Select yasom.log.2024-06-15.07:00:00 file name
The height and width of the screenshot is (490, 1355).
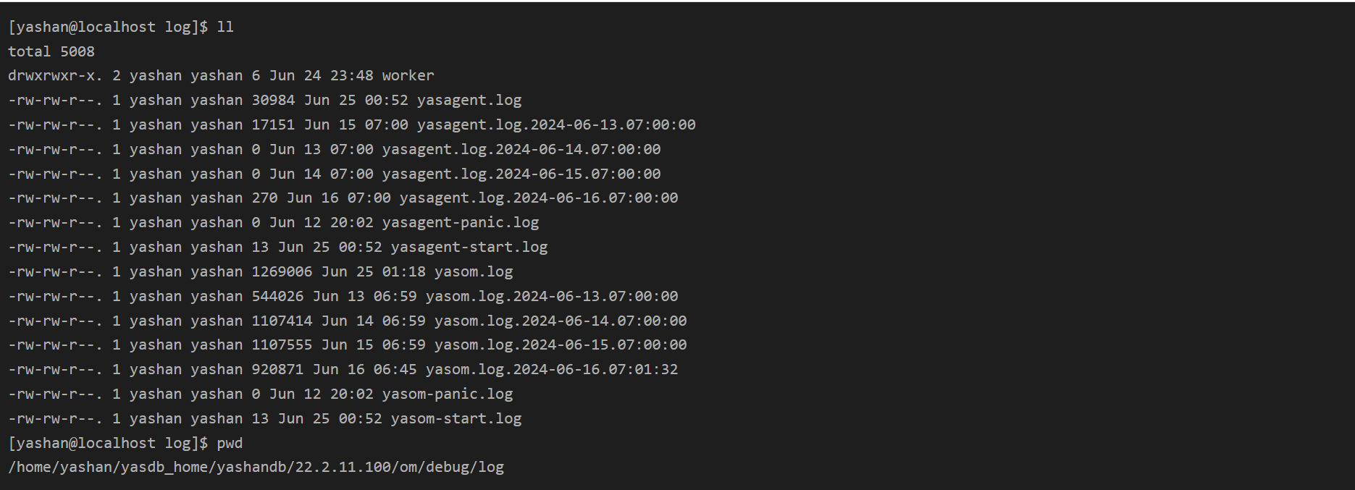pos(561,345)
